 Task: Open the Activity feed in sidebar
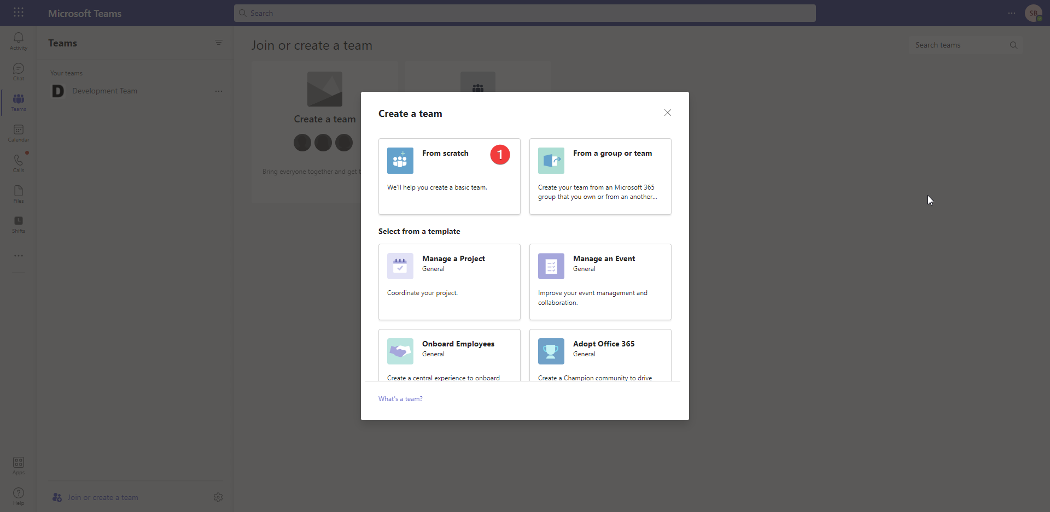pyautogui.click(x=19, y=41)
